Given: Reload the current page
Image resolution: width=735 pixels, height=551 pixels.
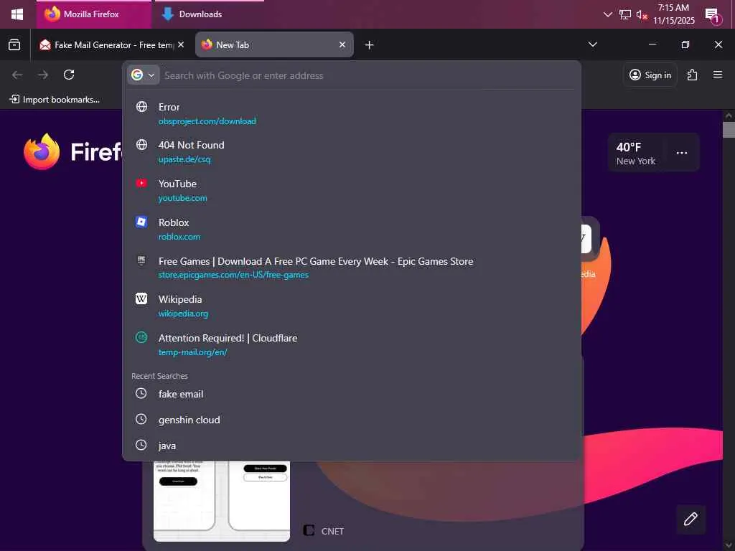Looking at the screenshot, I should point(69,75).
